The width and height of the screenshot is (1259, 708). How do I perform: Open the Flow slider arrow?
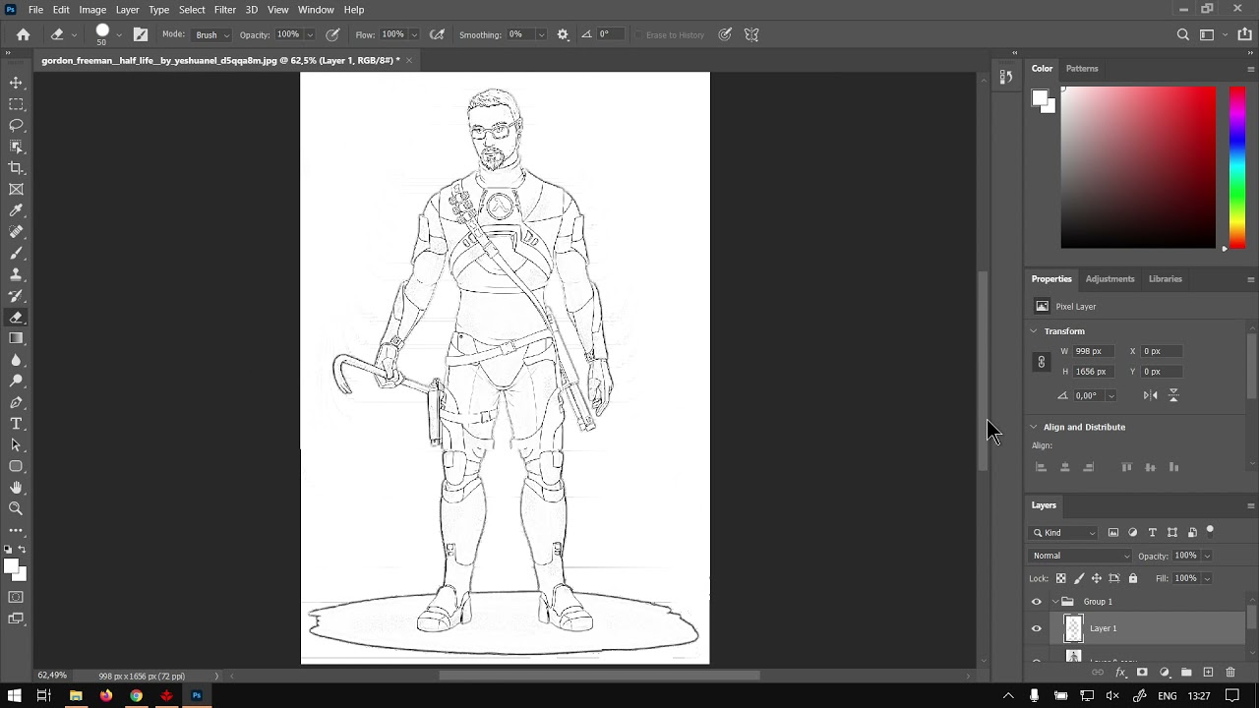(x=414, y=35)
